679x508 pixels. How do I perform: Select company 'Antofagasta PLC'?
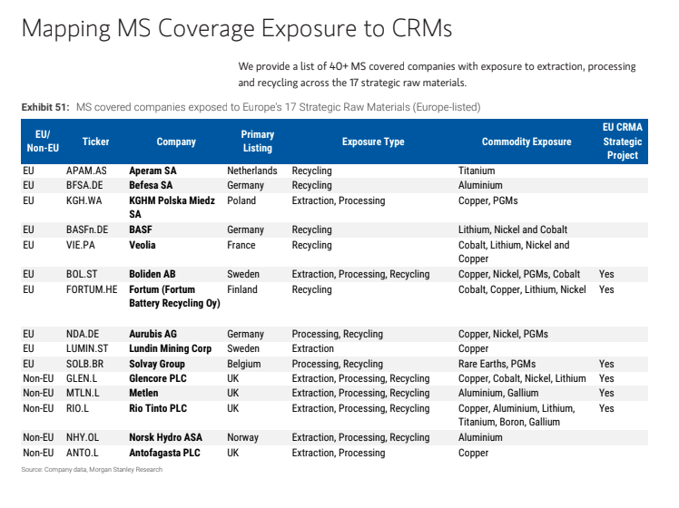point(164,454)
